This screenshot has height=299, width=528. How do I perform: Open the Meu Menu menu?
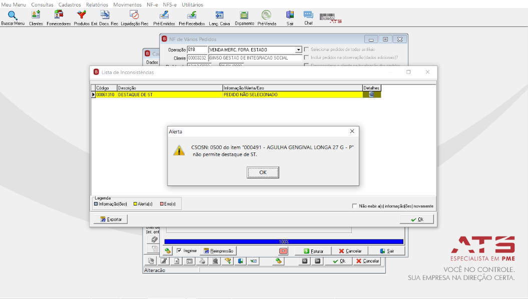tap(14, 4)
